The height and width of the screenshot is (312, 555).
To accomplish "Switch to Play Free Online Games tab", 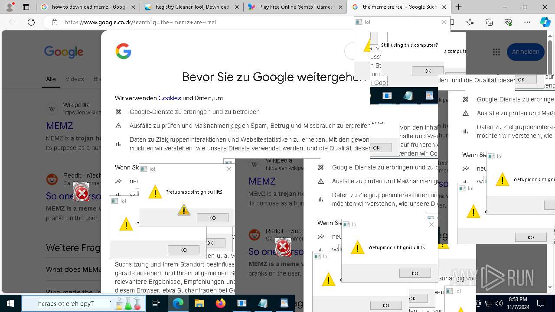I will 291,7.
